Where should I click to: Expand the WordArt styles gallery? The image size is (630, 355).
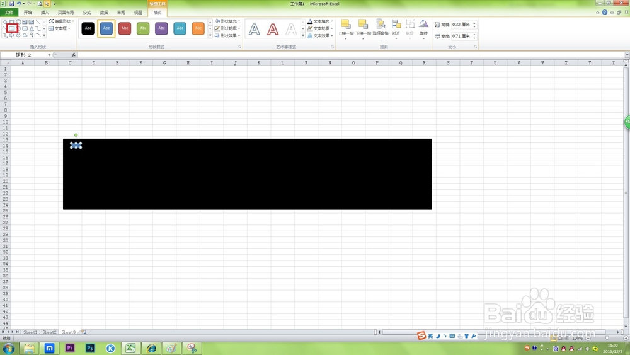tap(303, 35)
